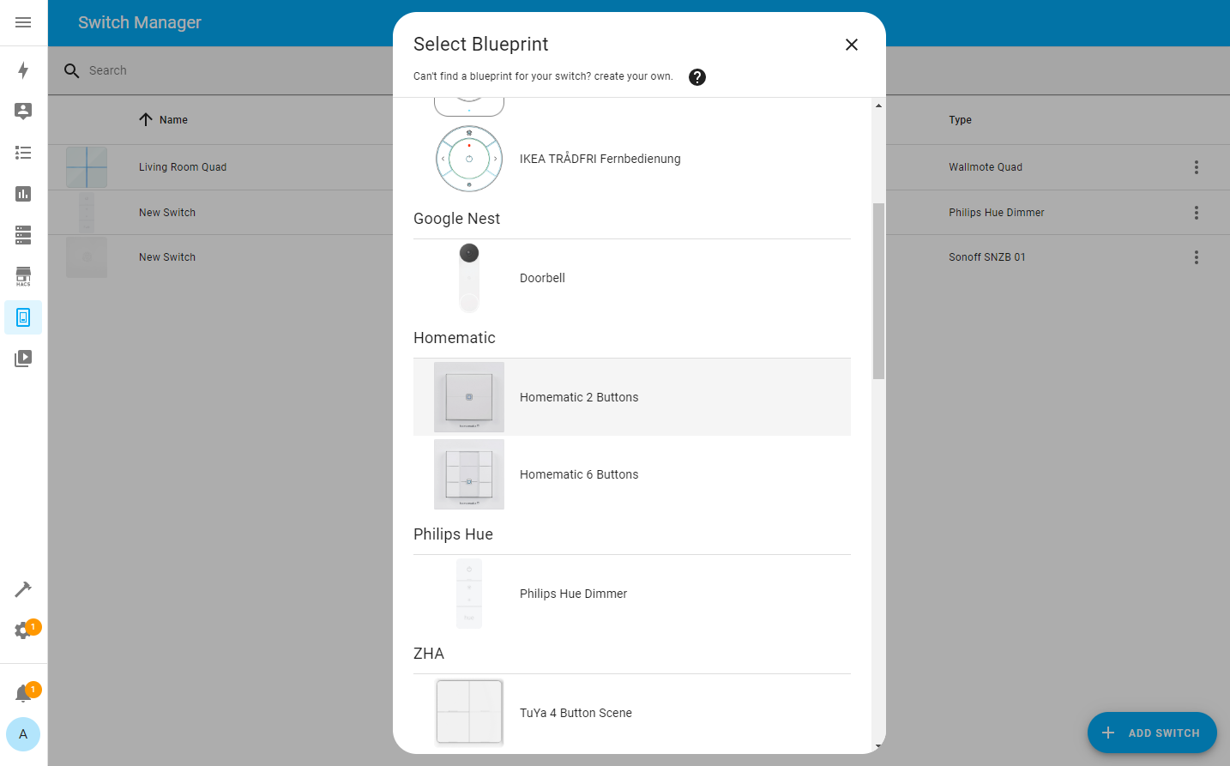Select Google Nest Doorbell blueprint

[x=632, y=278]
